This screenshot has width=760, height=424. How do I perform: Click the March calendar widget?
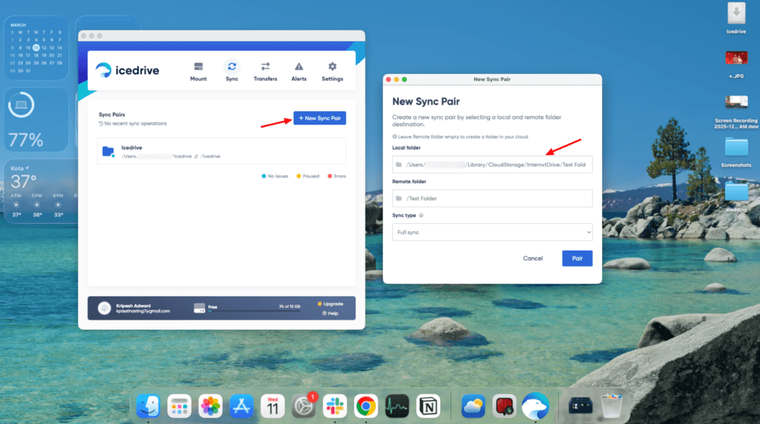click(36, 47)
